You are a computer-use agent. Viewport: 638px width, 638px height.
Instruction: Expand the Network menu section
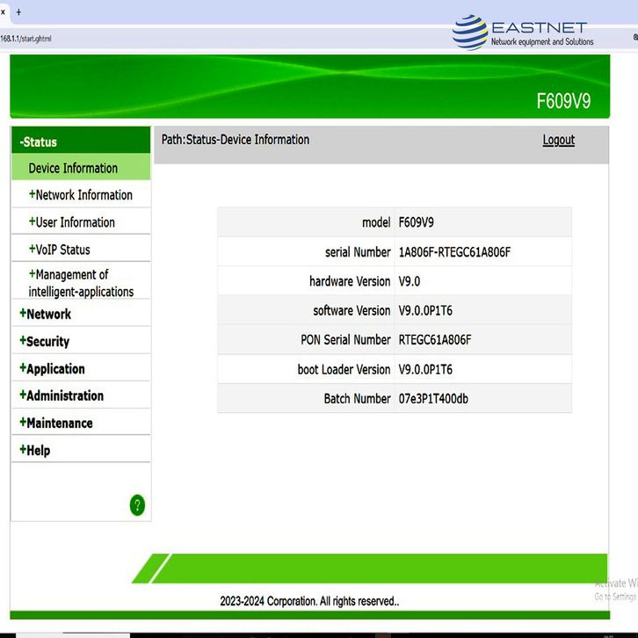[46, 314]
